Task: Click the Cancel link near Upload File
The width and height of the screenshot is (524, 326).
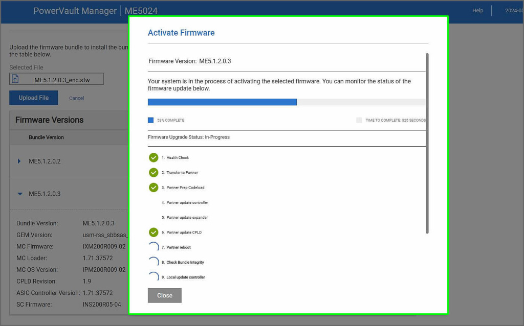Action: 77,98
